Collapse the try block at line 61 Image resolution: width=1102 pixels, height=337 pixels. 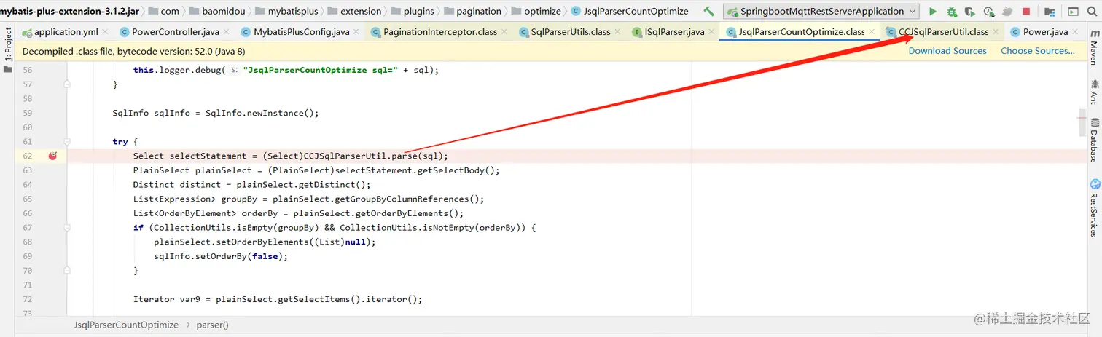click(67, 142)
